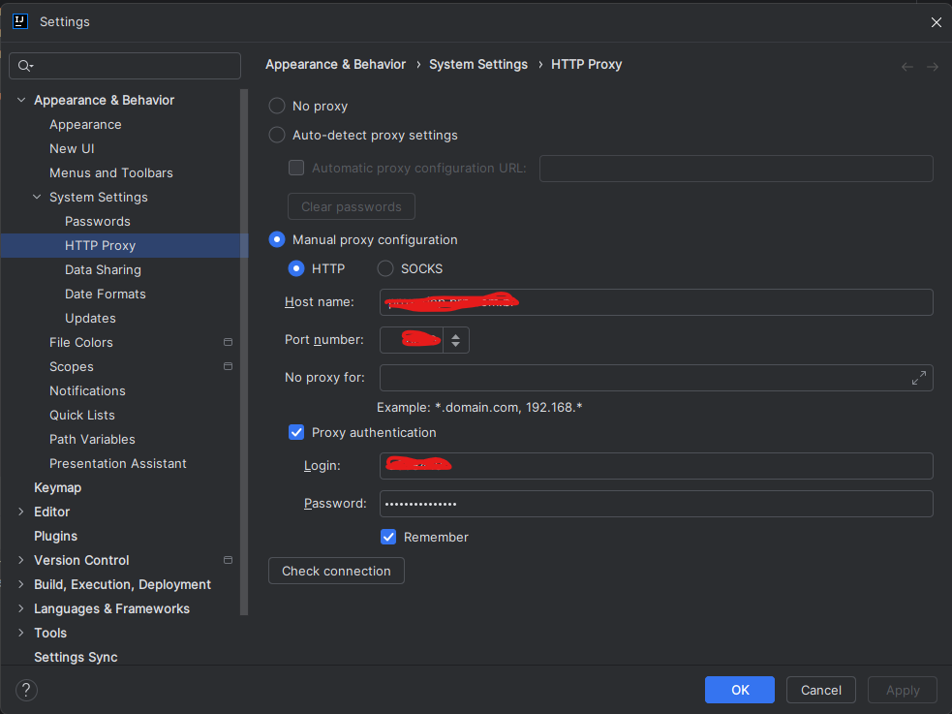
Task: Expand the Build, Execution, Deployment section
Action: 21,584
